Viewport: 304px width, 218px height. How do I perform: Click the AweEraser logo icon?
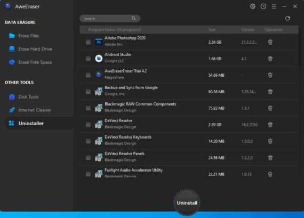coord(8,6)
